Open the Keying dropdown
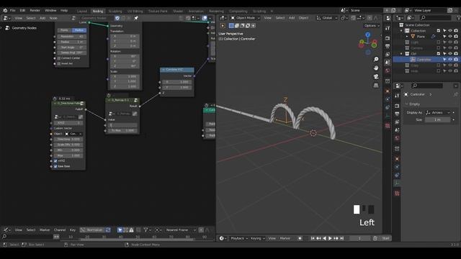461x259 pixels. click(258, 238)
